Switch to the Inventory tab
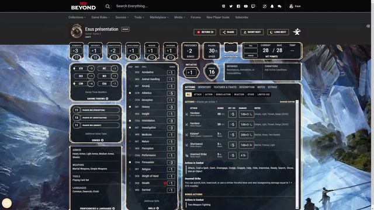This screenshot has width=374, height=210. [x=205, y=87]
